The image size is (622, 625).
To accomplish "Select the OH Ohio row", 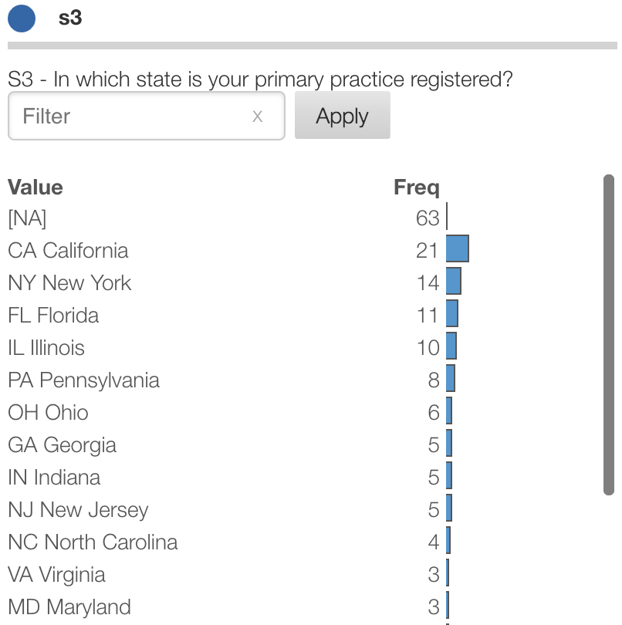I will pyautogui.click(x=48, y=413).
